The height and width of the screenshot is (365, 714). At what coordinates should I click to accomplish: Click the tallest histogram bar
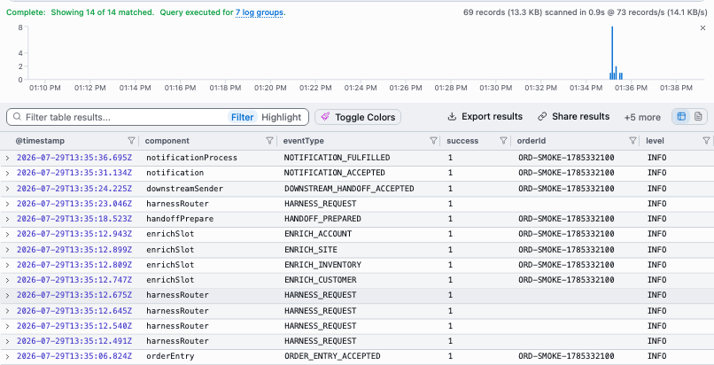tap(612, 53)
